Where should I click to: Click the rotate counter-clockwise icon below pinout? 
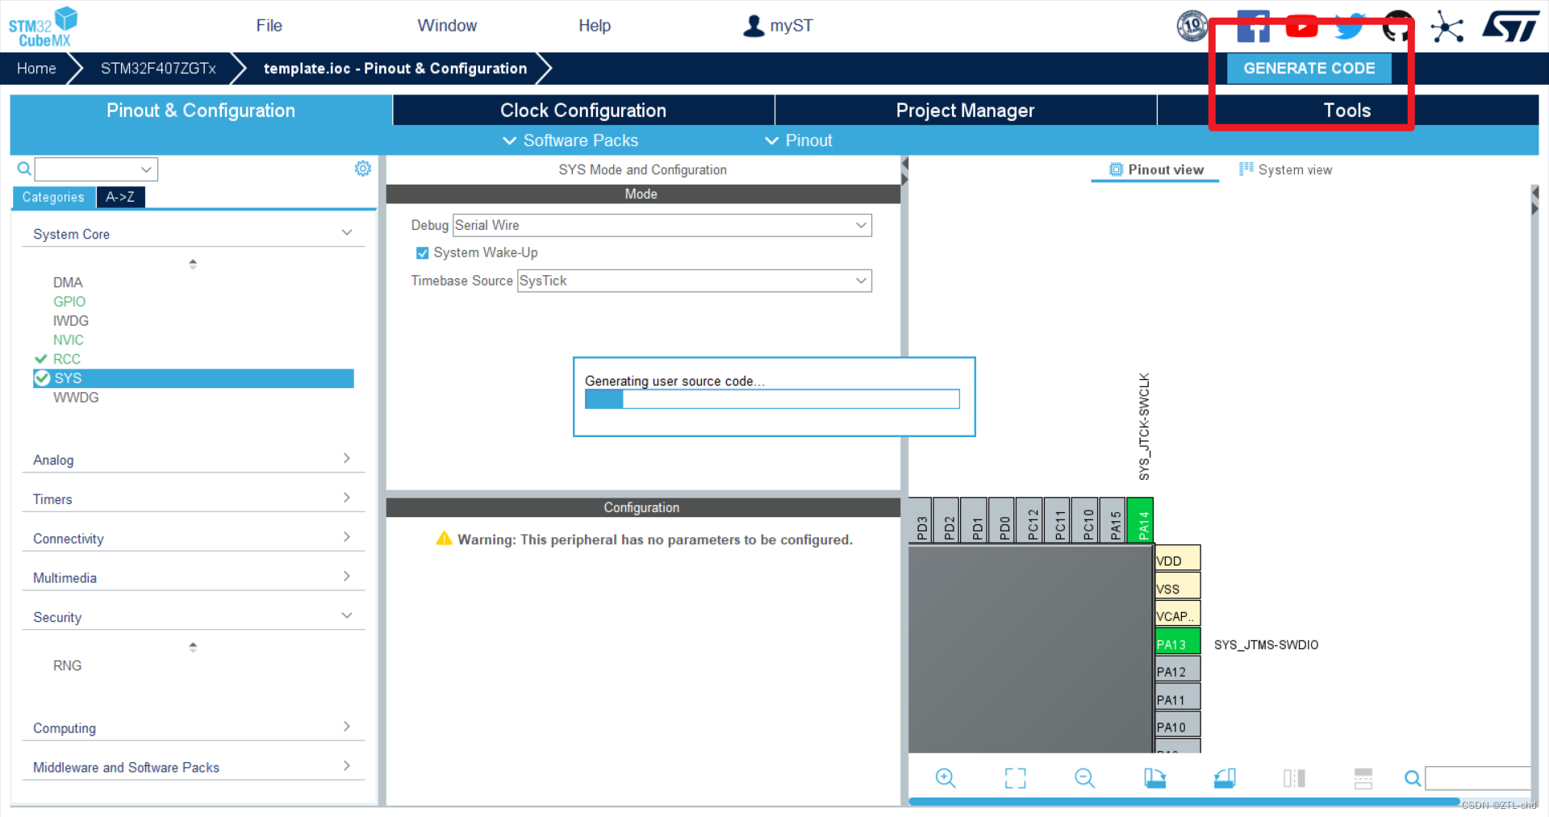click(1225, 777)
